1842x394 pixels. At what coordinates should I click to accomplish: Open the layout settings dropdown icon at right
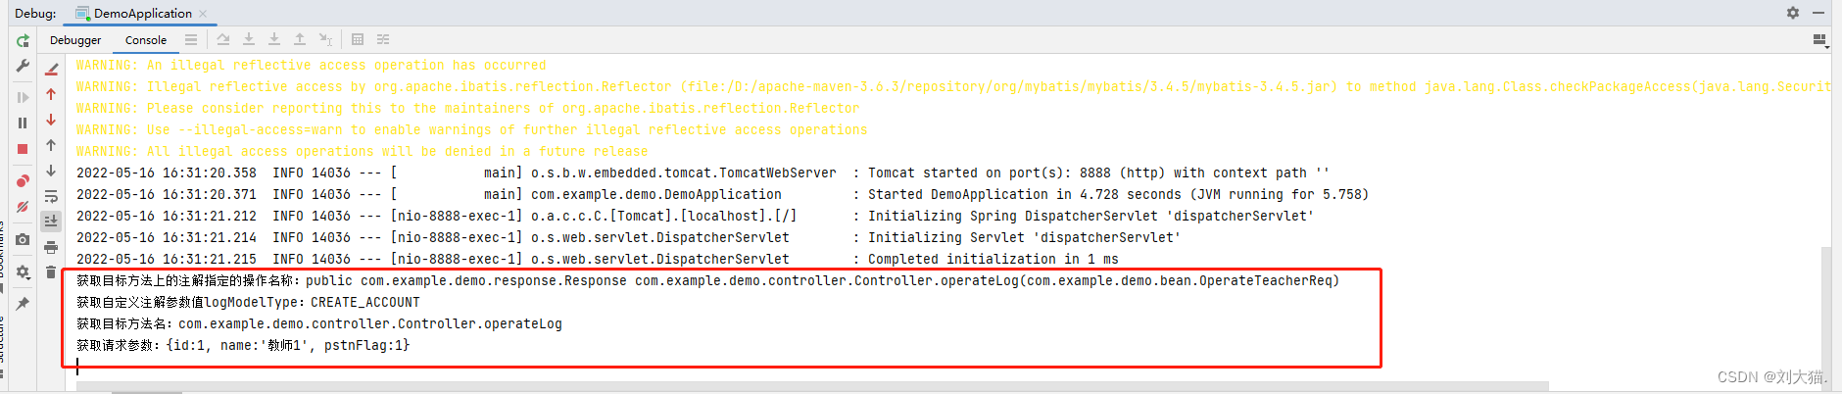tap(1820, 40)
